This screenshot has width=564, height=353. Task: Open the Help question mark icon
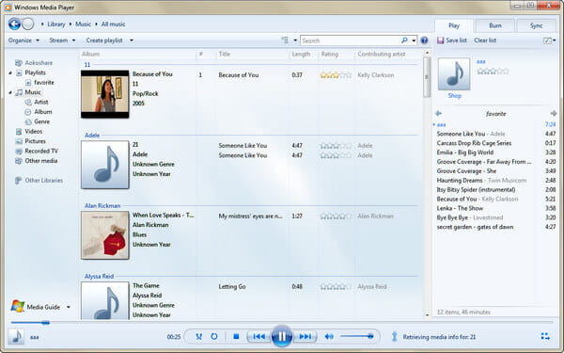tap(425, 40)
